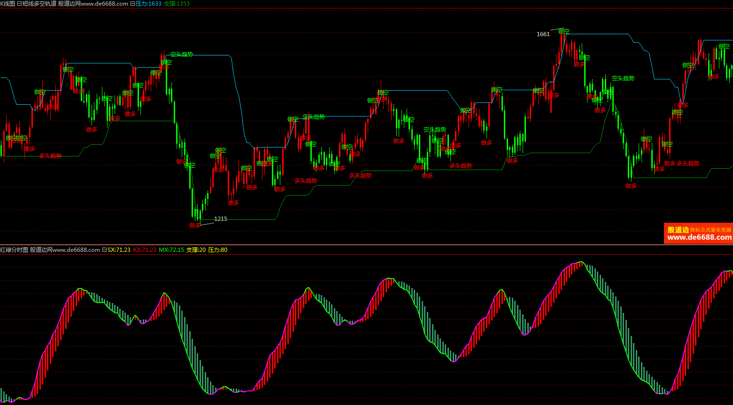This screenshot has height=405, width=733.
Task: Toggle the box before SX:71.23 in lower header
Action: (x=104, y=249)
